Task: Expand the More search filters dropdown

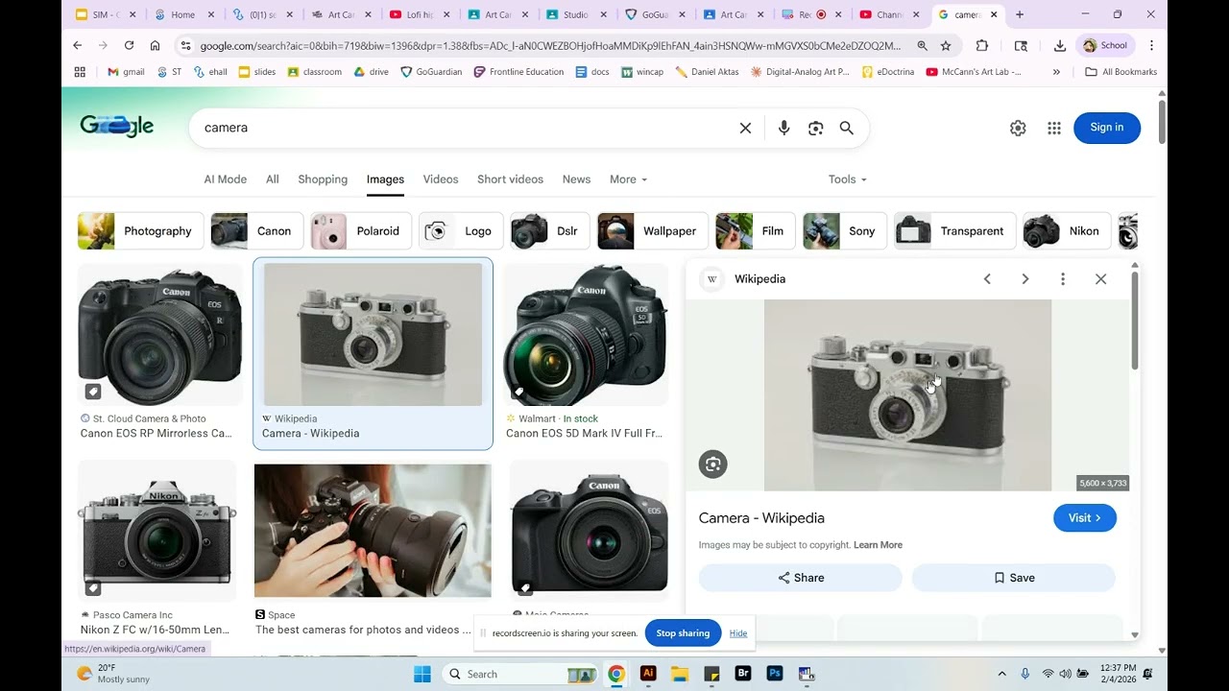Action: pos(628,179)
